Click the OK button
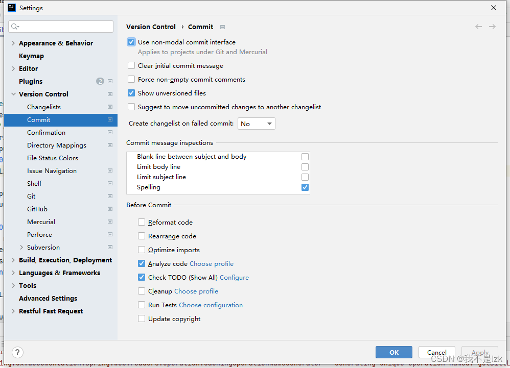This screenshot has width=510, height=368. [393, 352]
